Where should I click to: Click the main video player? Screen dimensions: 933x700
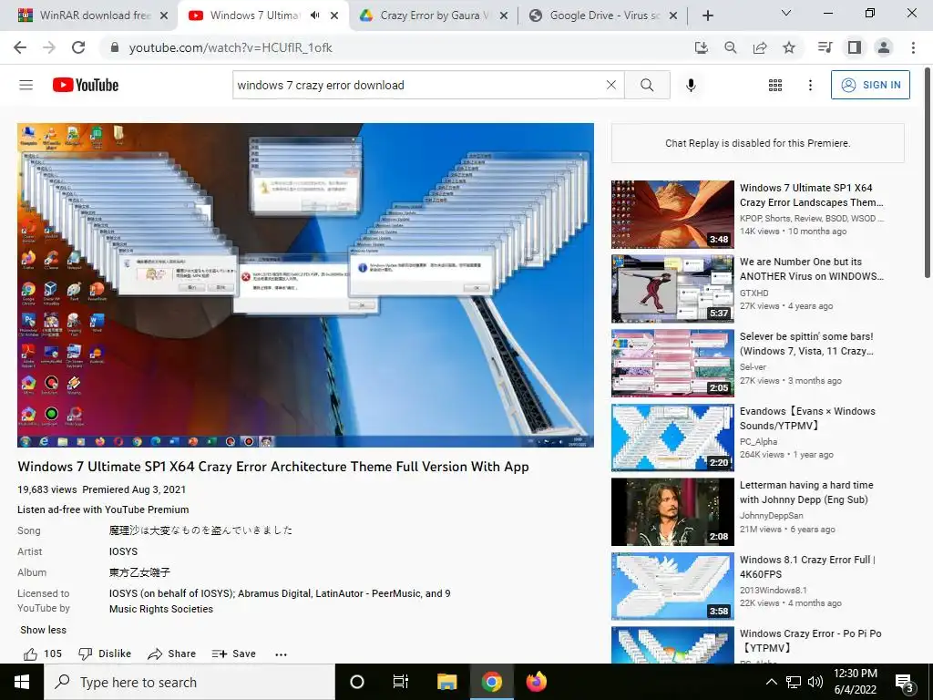(305, 285)
